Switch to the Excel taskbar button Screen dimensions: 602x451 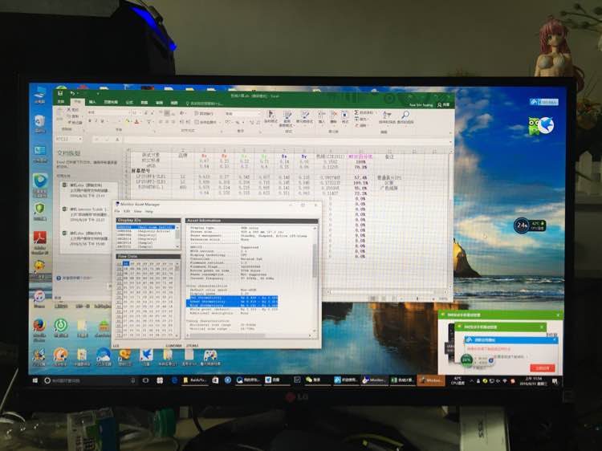401,380
